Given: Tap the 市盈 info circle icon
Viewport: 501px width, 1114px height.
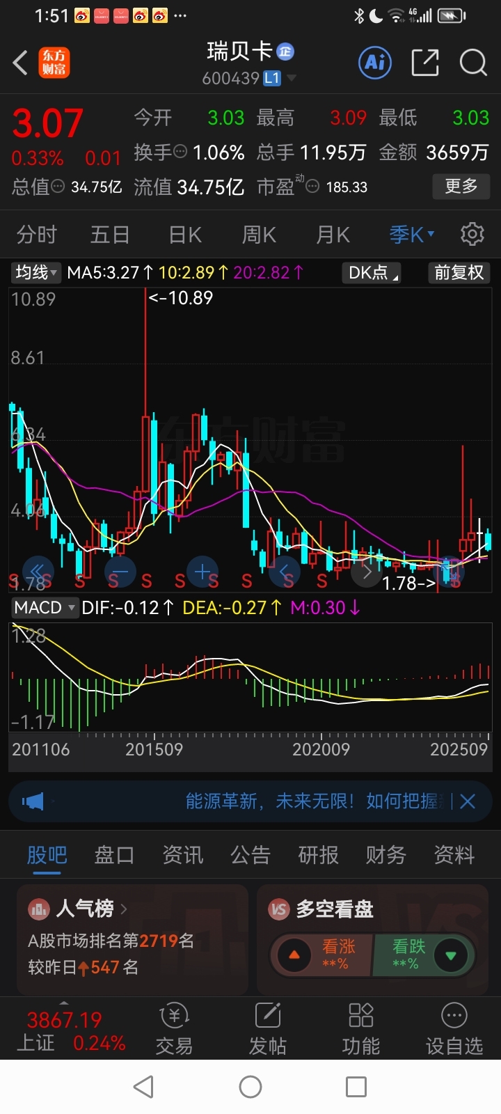Looking at the screenshot, I should [x=313, y=187].
